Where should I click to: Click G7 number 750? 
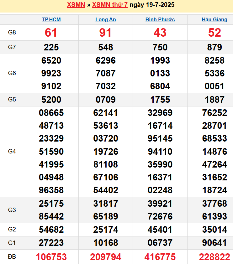tap(160, 47)
